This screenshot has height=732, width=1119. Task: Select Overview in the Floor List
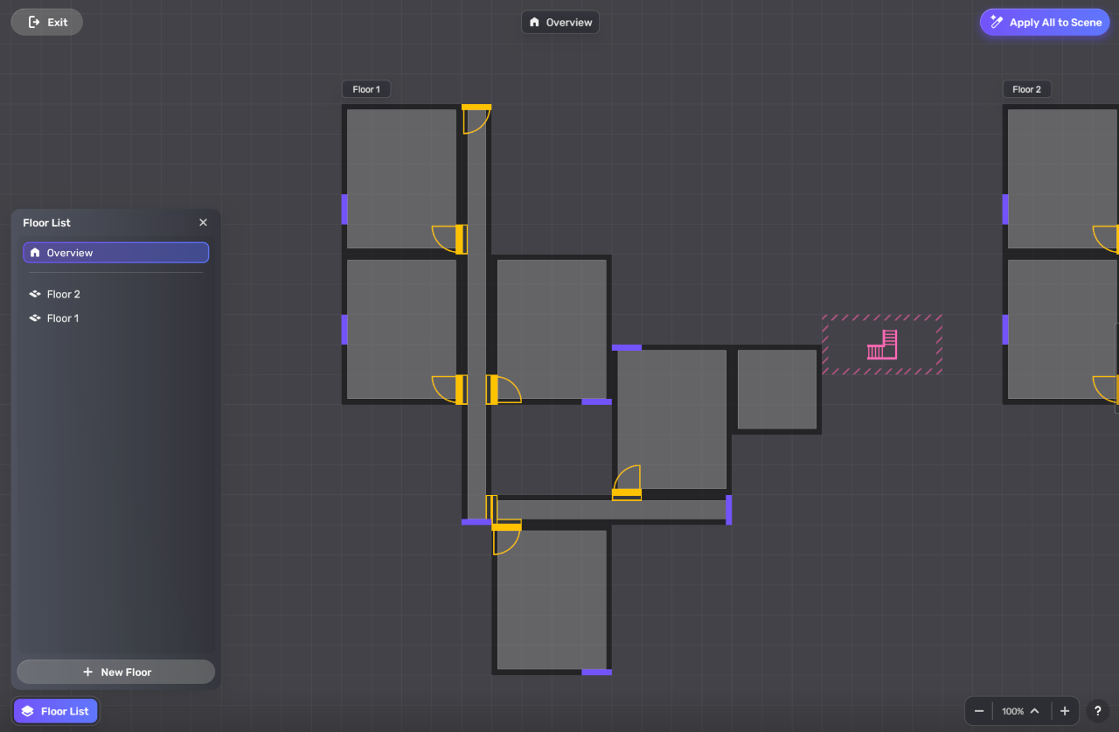tap(115, 253)
